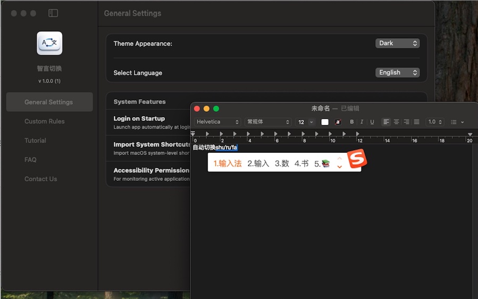Align text to the left
The width and height of the screenshot is (478, 299).
click(x=386, y=122)
